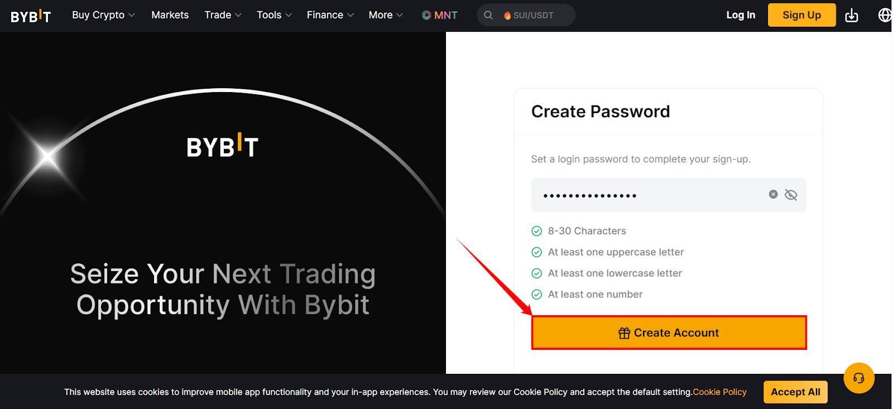Screen dimensions: 893x409
Task: Open the app download icon
Action: click(851, 15)
